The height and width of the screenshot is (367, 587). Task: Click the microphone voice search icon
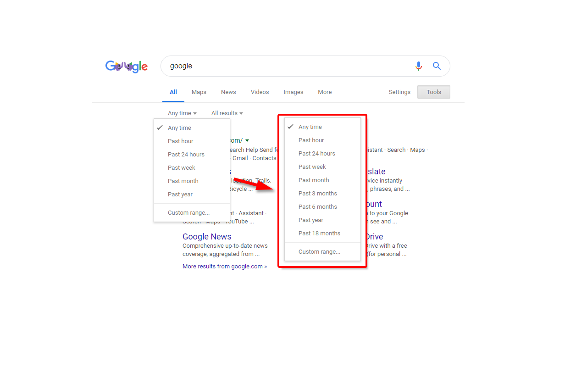(418, 66)
